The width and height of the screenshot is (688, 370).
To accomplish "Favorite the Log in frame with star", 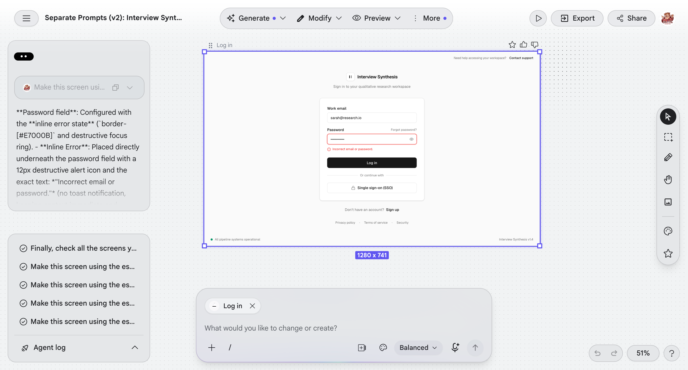I will tap(512, 45).
